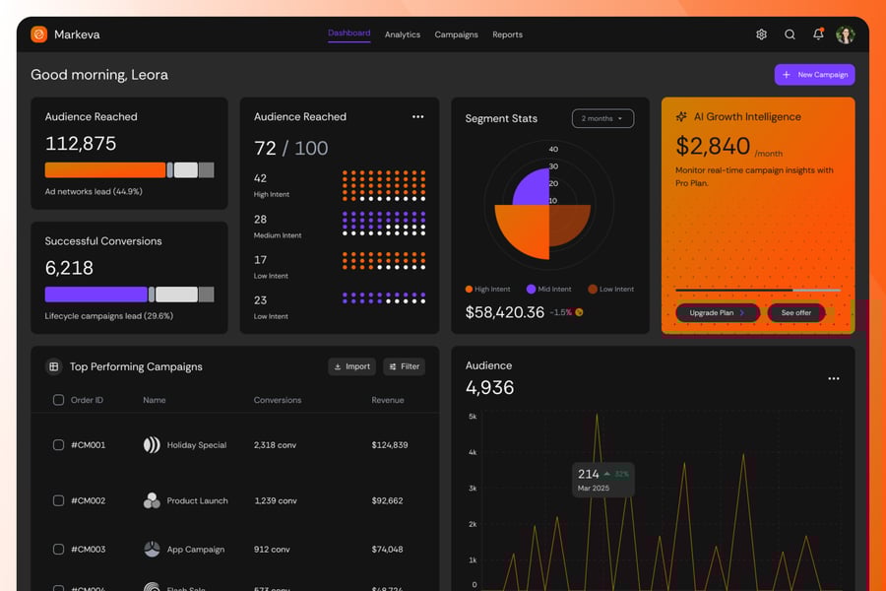Screen dimensions: 886x591
Task: Open the Campaigns tab
Action: pos(456,34)
